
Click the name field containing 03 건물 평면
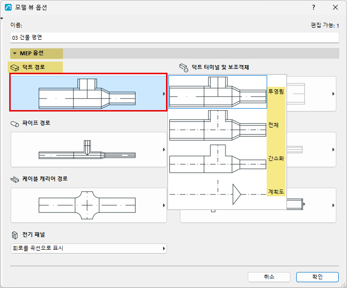coord(175,38)
